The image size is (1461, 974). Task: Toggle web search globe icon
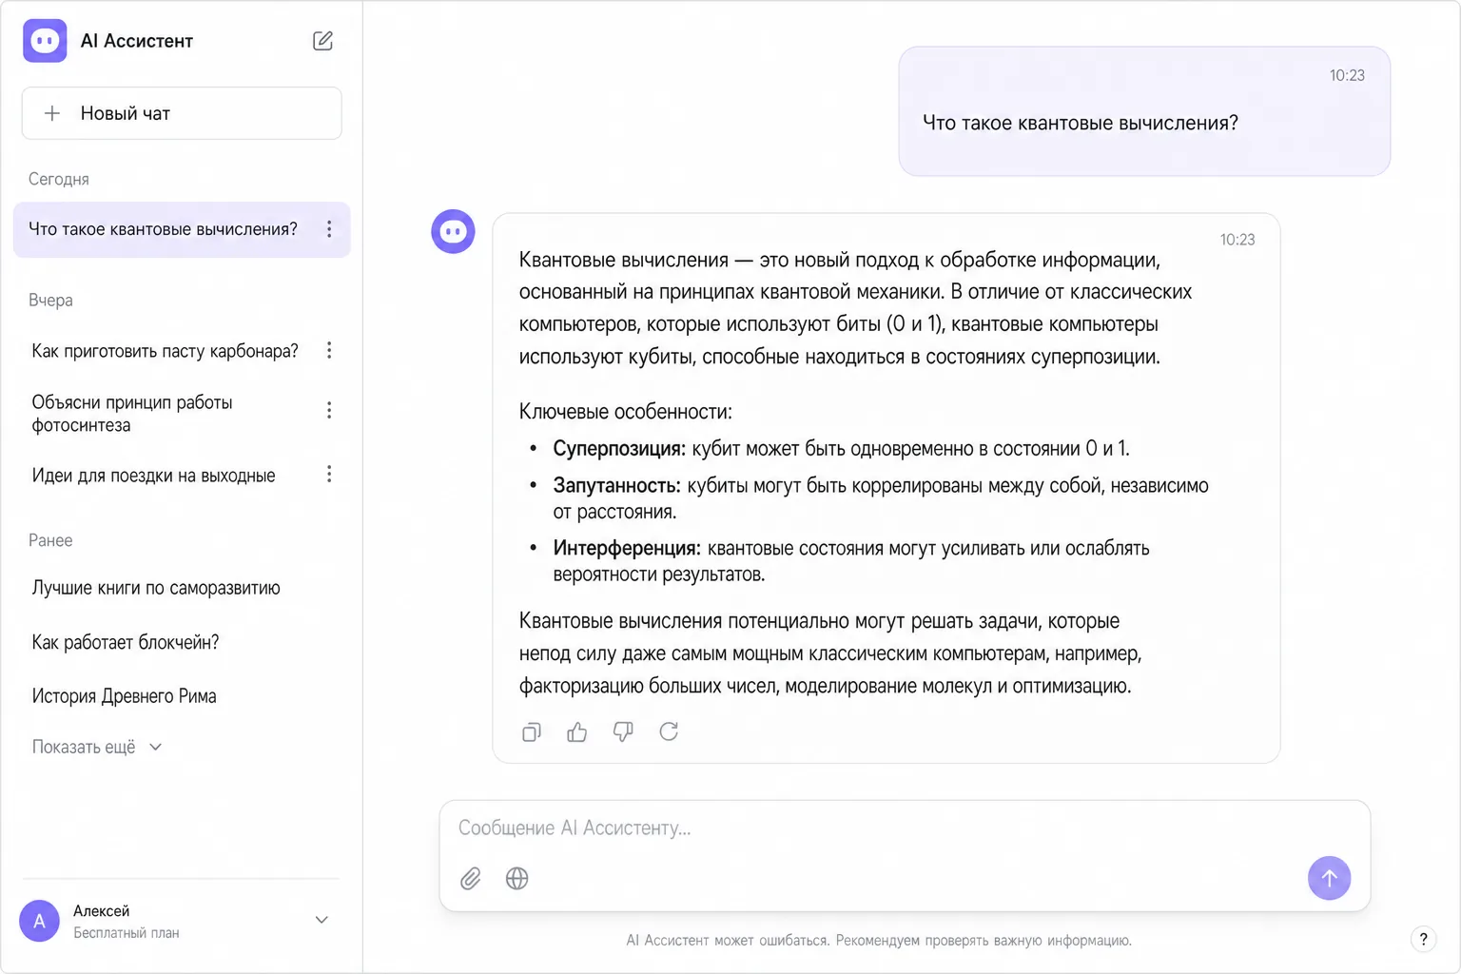pyautogui.click(x=516, y=878)
